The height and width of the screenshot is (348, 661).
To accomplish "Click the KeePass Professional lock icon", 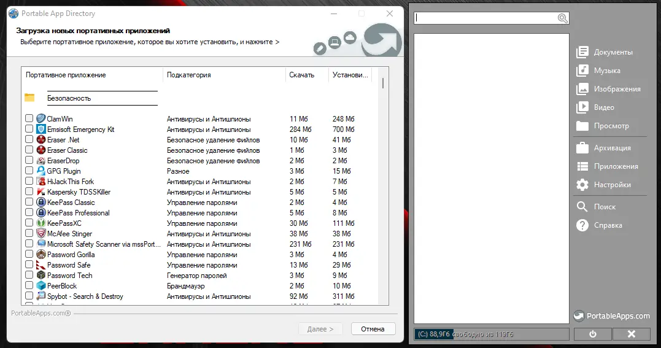I will point(41,212).
